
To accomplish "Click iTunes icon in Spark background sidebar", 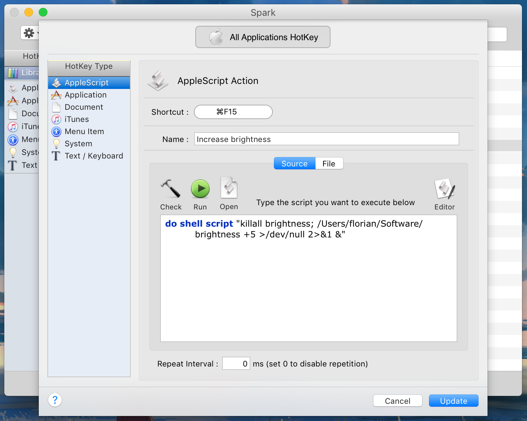I will point(13,127).
